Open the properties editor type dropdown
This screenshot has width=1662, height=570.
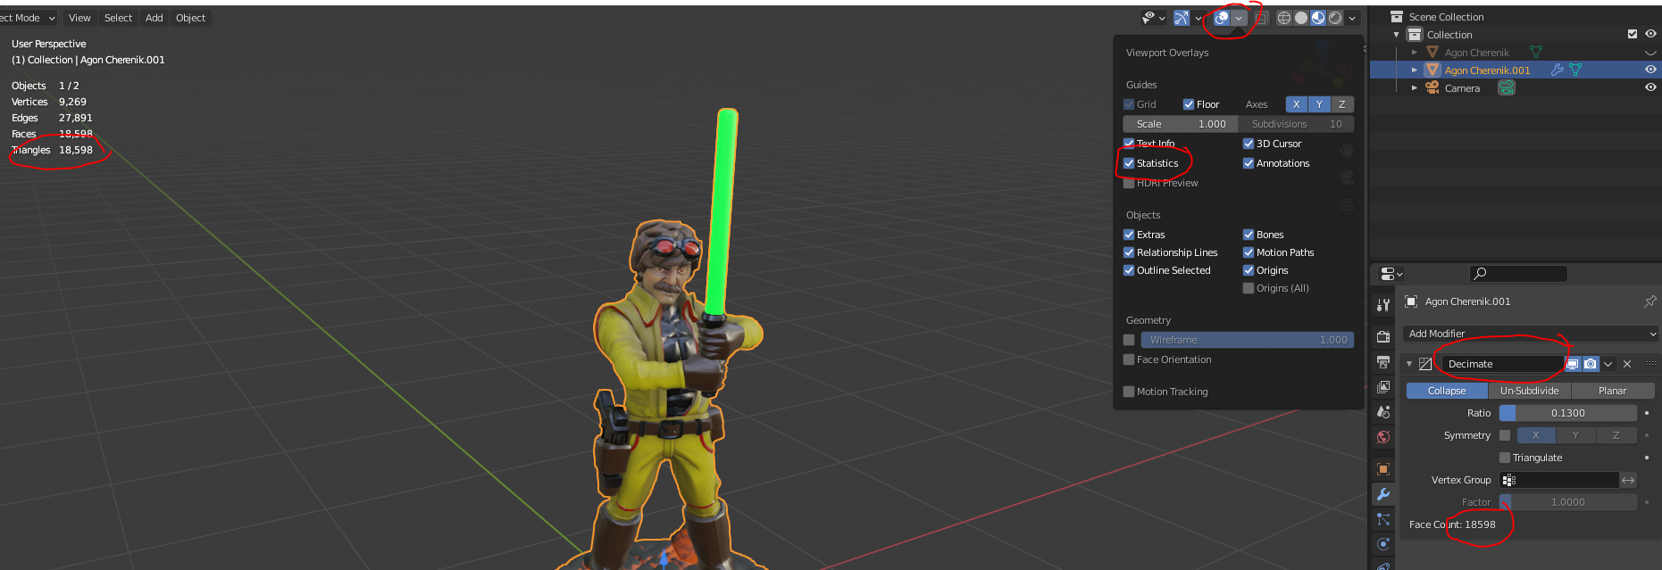[1391, 274]
